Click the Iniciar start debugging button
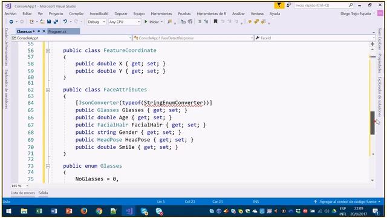Image resolution: width=387 pixels, height=218 pixels. pos(152,22)
